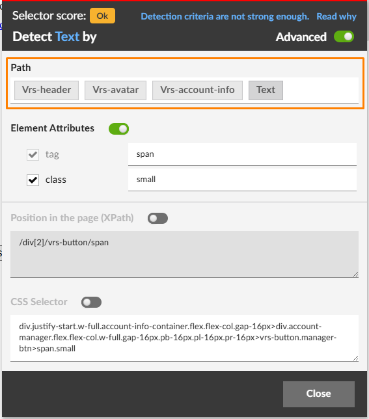Viewport: 369px width, 419px height.
Task: Click inside the CSS Selector text area
Action: pos(184,338)
